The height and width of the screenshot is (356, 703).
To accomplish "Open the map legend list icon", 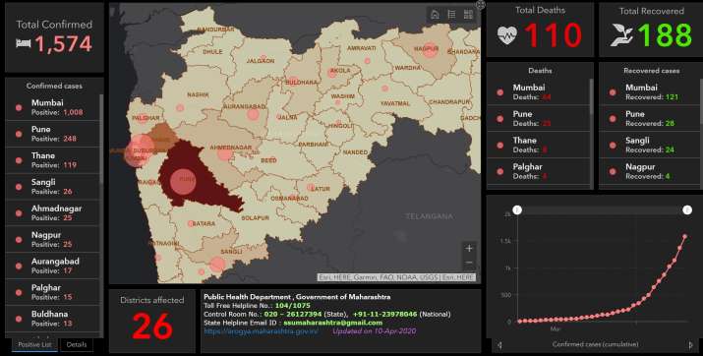I will point(451,15).
